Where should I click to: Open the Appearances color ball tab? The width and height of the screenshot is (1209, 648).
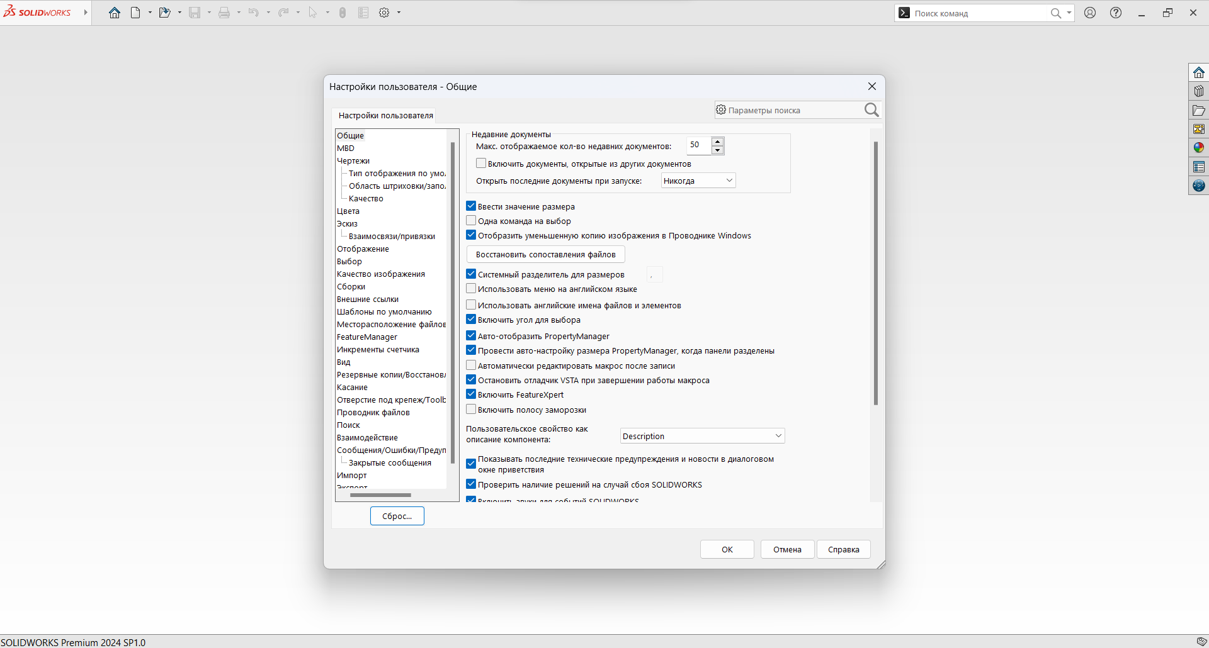pyautogui.click(x=1199, y=147)
